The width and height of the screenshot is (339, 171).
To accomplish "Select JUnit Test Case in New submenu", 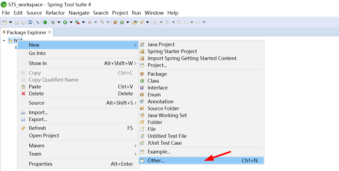I will [x=201, y=143].
